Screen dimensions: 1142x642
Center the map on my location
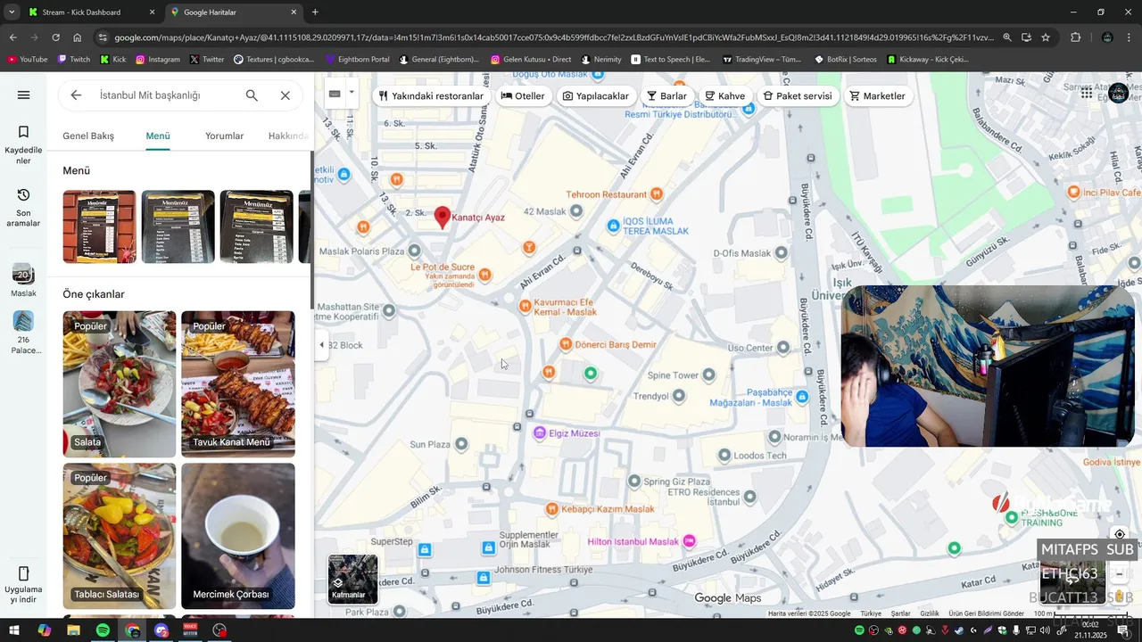[1120, 535]
